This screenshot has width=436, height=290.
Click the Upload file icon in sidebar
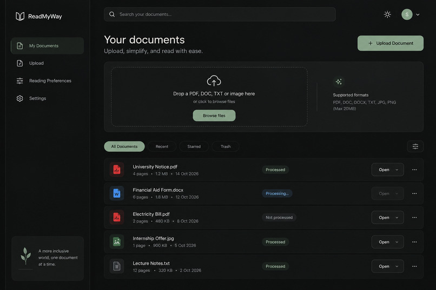pyautogui.click(x=19, y=63)
